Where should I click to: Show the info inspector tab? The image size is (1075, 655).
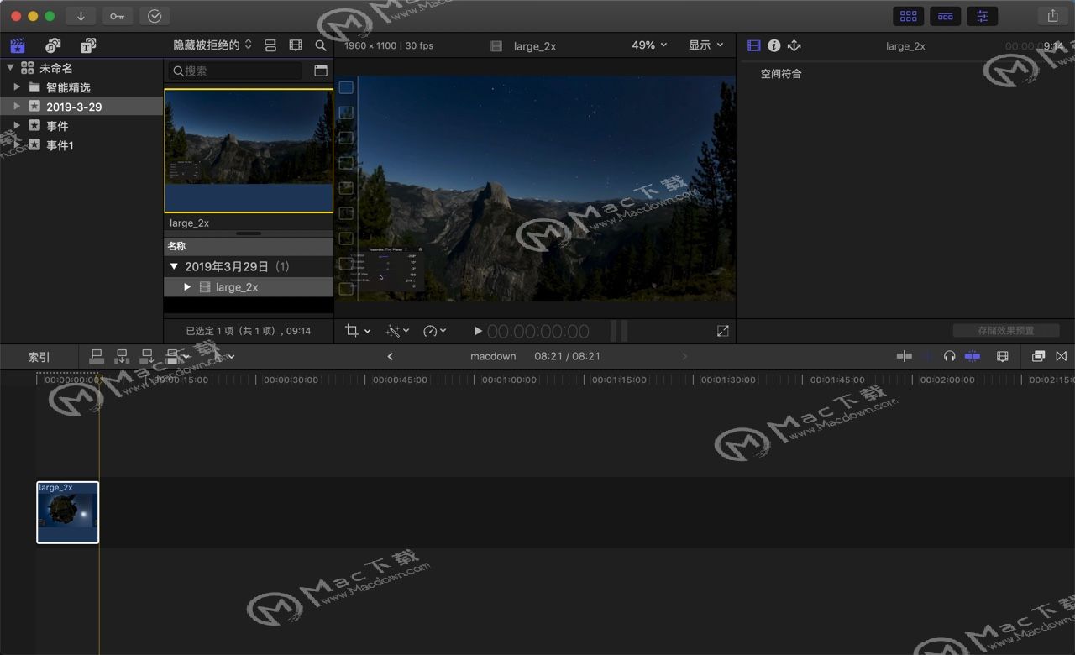click(774, 45)
